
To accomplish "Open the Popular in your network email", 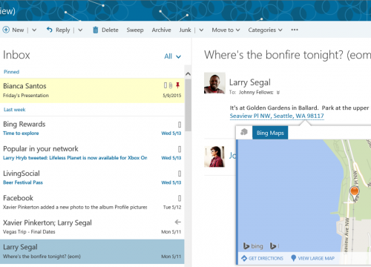I will (92, 153).
